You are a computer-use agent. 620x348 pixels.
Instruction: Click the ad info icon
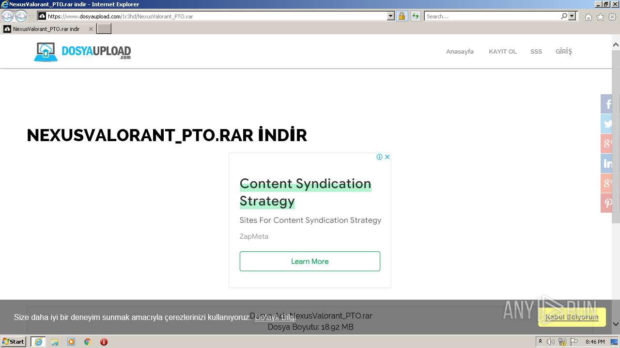(x=380, y=157)
